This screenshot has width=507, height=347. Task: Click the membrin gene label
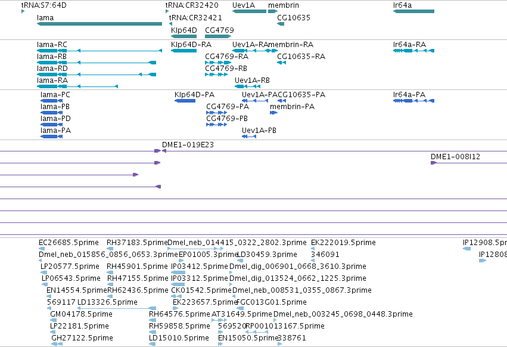[x=284, y=5]
